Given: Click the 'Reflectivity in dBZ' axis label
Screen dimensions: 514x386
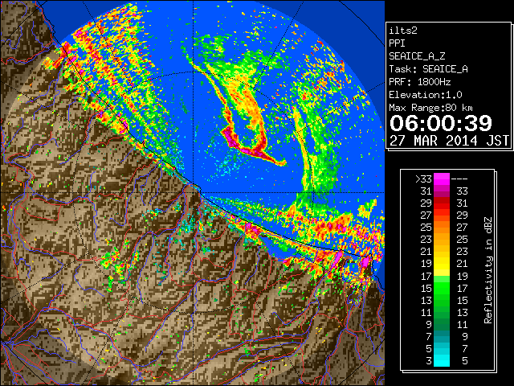Looking at the screenshot, I should coord(487,270).
